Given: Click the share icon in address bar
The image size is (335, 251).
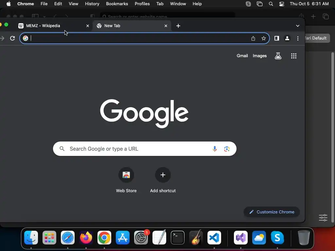Looking at the screenshot, I should [253, 38].
